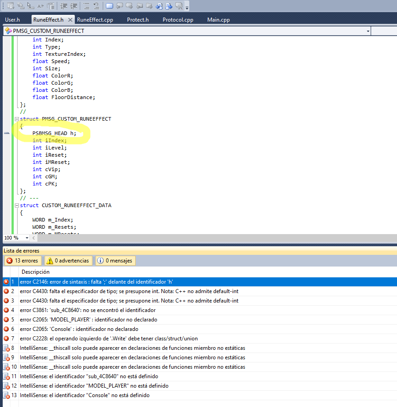Place cursor on 'WORD m_Index;' line

(x=52, y=220)
